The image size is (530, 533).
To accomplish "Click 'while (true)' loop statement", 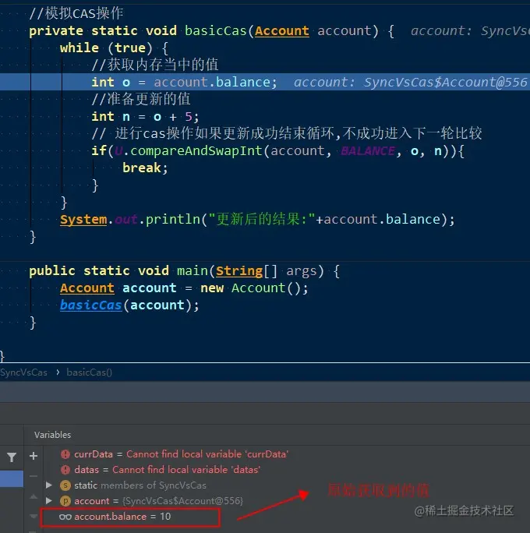I will tap(107, 48).
